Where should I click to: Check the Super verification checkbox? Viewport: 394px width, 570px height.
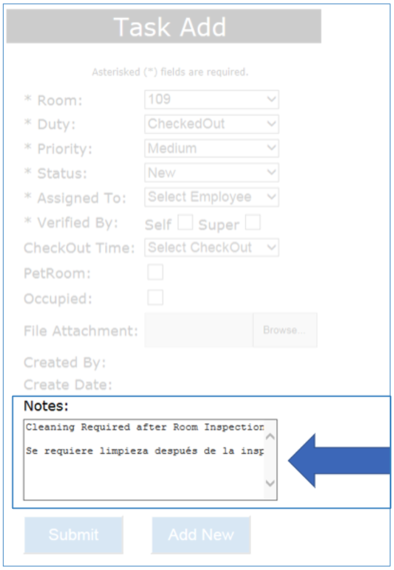252,222
